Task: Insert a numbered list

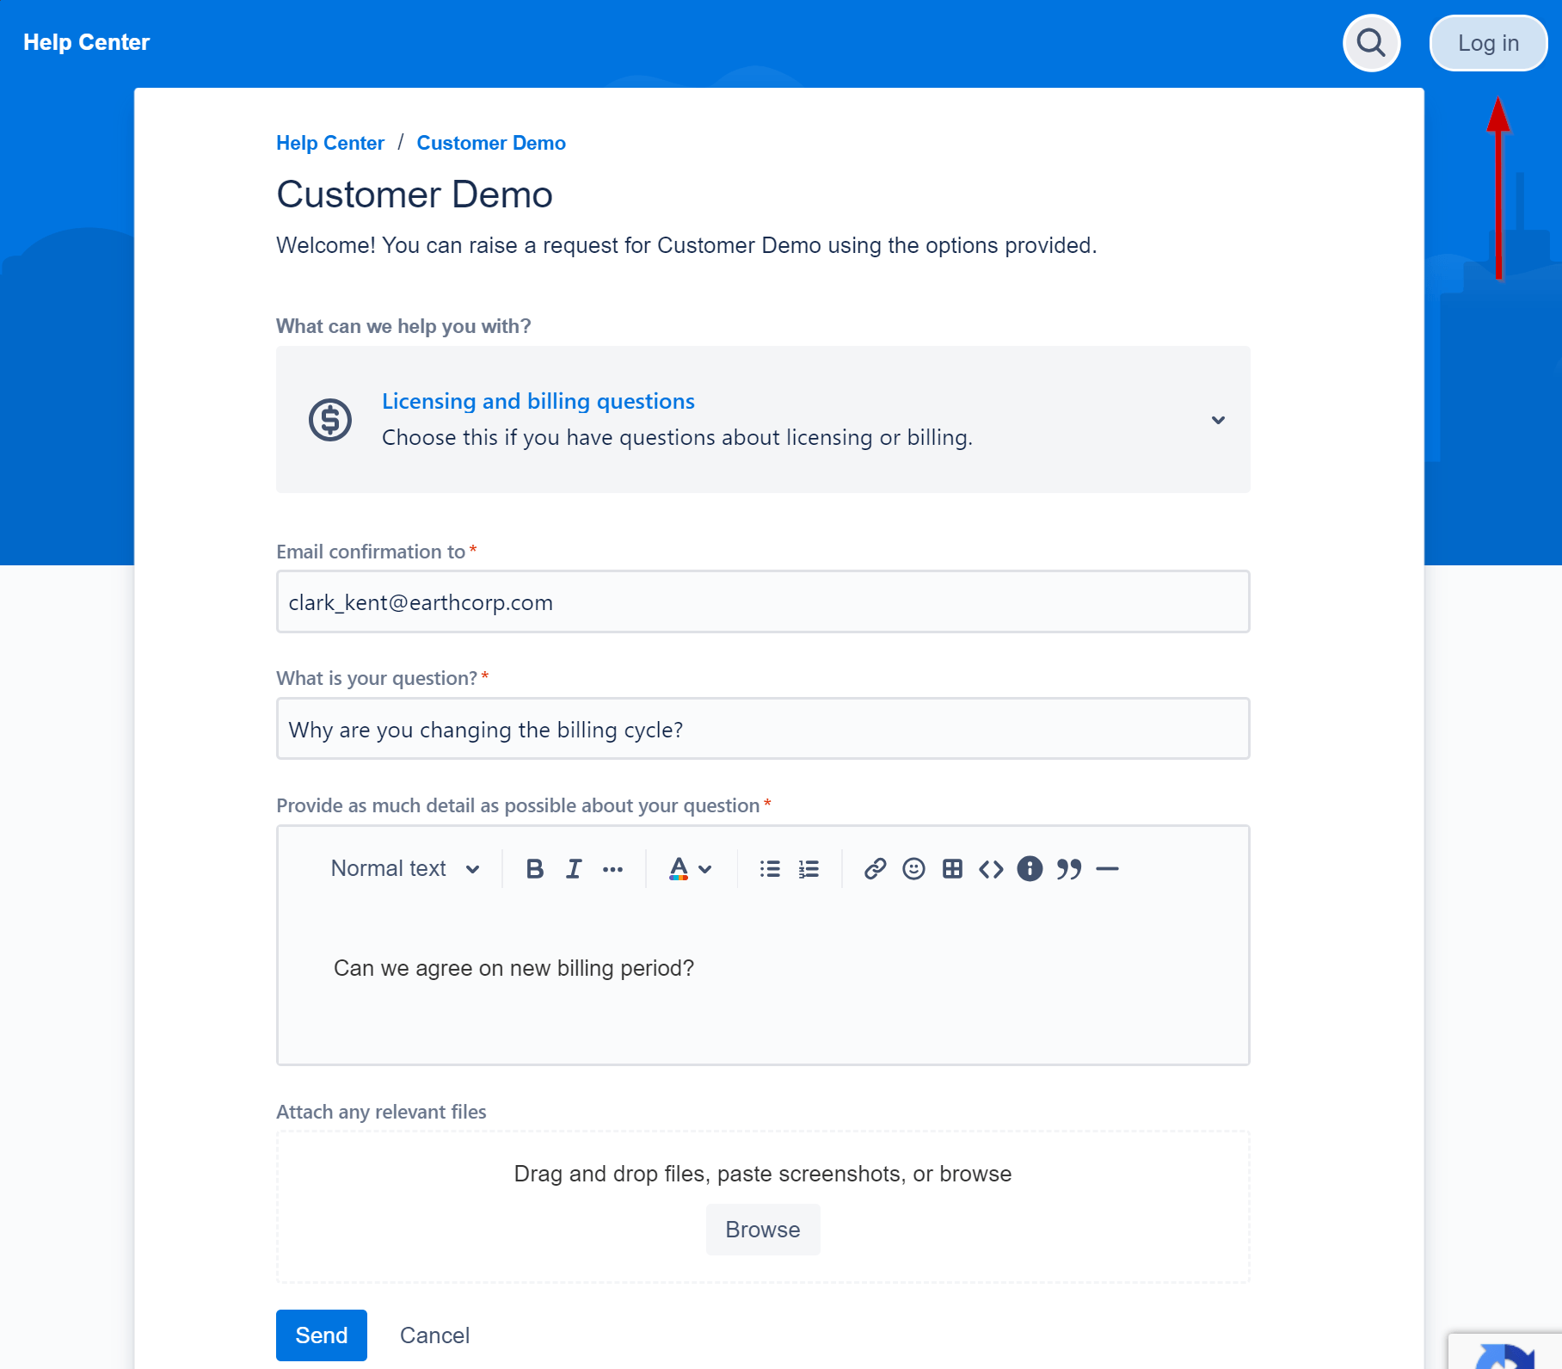Action: tap(808, 868)
